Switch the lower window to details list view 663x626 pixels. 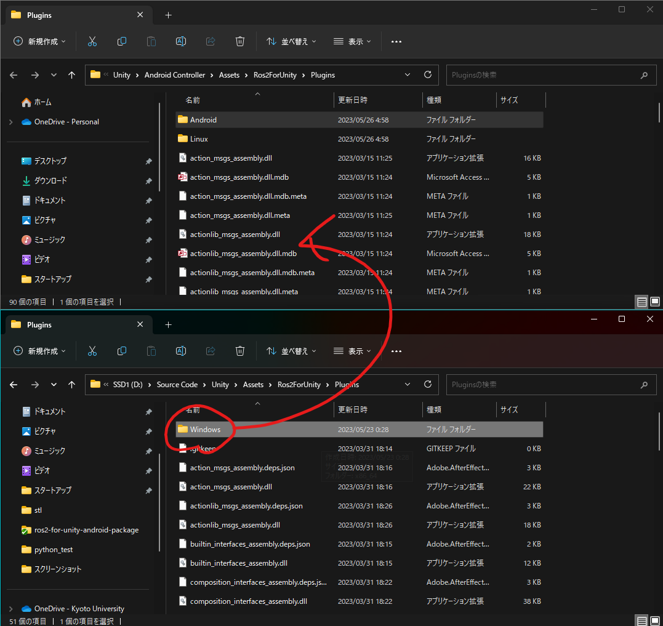[x=642, y=620]
